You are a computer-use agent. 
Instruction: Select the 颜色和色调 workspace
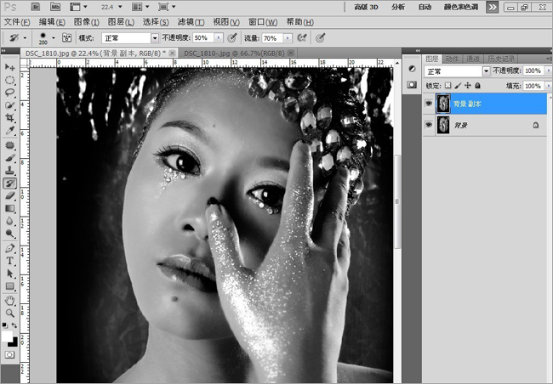(461, 7)
